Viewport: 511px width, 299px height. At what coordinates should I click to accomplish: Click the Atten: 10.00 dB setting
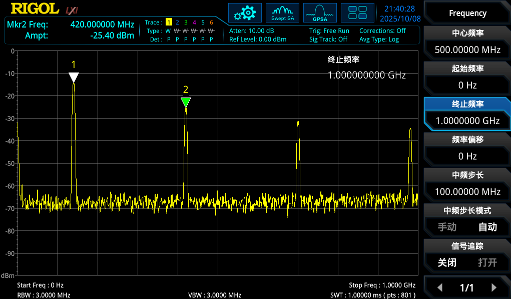pyautogui.click(x=252, y=31)
